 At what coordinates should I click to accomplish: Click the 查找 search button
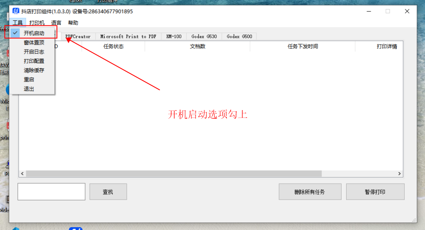108,192
